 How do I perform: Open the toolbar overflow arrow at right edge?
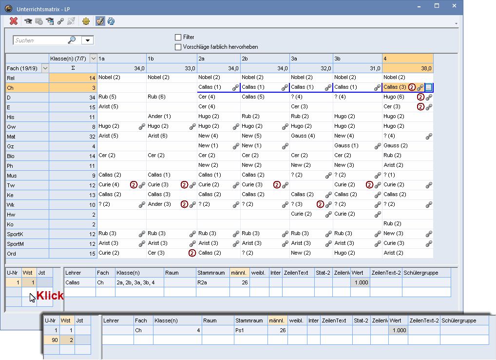456,23
